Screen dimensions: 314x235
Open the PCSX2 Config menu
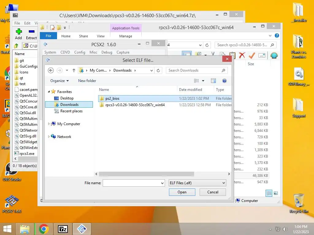[79, 52]
